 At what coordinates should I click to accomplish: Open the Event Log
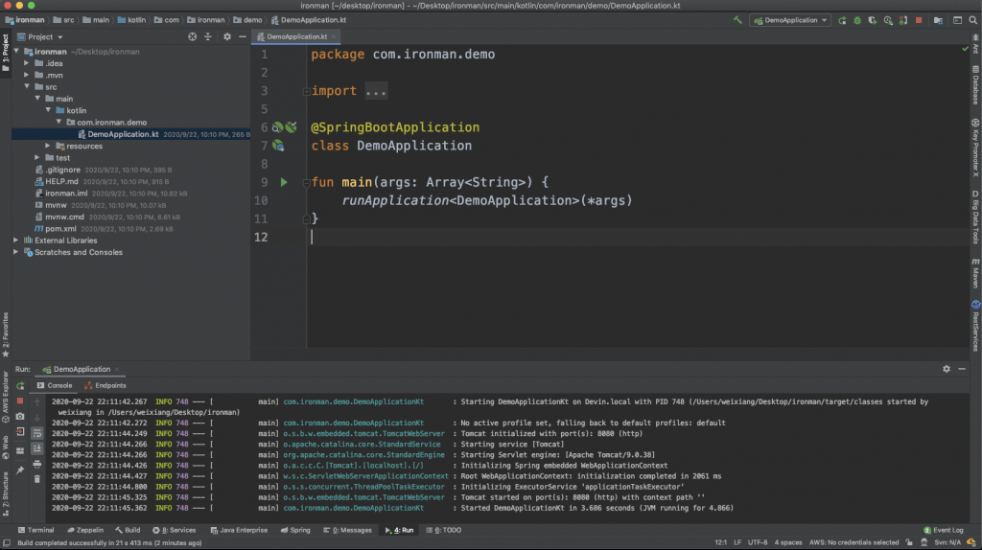pyautogui.click(x=944, y=530)
